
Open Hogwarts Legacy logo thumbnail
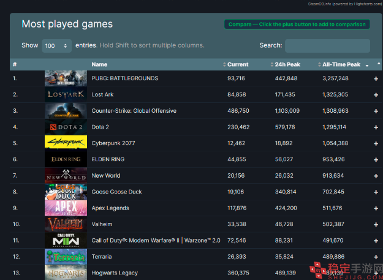[66, 273]
